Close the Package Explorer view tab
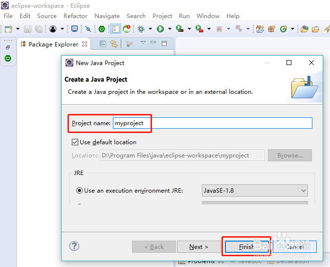The height and width of the screenshot is (267, 330). [x=85, y=44]
